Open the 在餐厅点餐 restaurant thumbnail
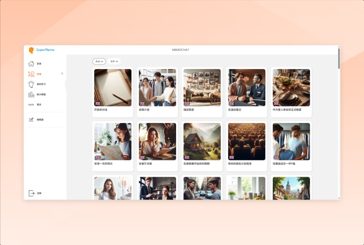The width and height of the screenshot is (364, 245). (x=157, y=141)
